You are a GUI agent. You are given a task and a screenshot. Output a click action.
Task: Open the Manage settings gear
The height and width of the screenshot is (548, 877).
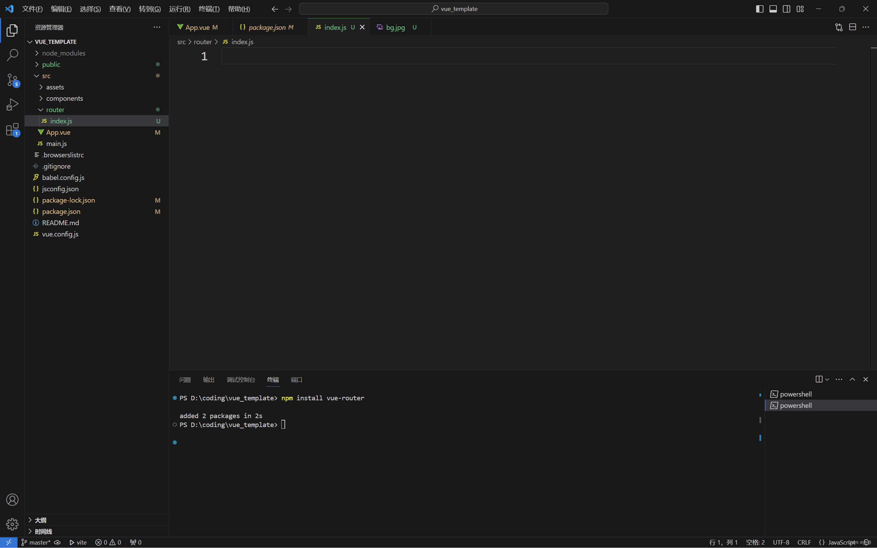(12, 524)
